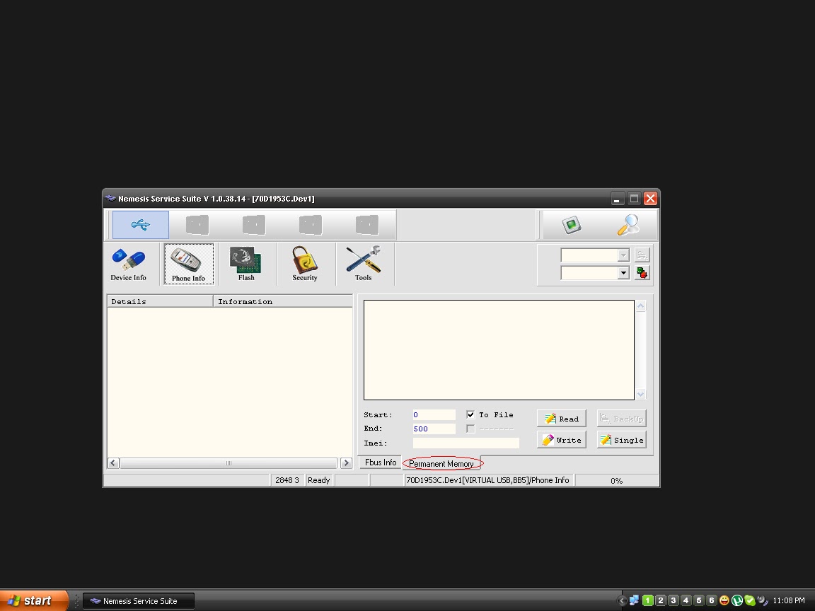The image size is (815, 611).
Task: Click the Information column header
Action: (283, 301)
